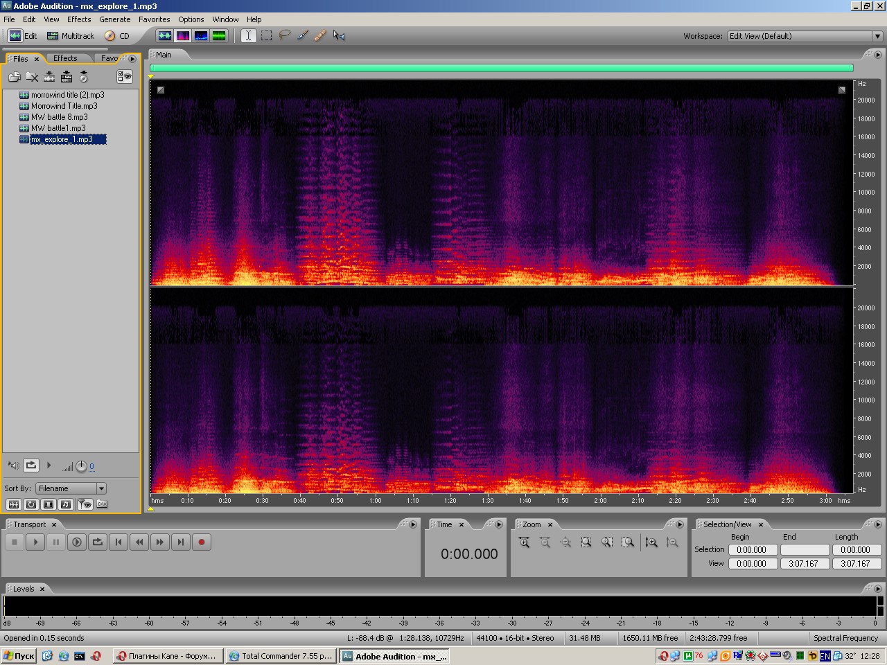887x665 pixels.
Task: Switch to Spectral Pan display
Action: pos(201,35)
